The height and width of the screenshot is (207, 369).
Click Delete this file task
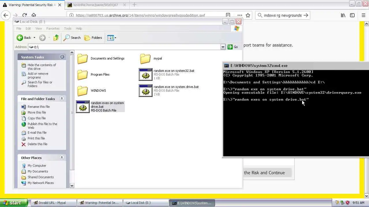coord(37,144)
